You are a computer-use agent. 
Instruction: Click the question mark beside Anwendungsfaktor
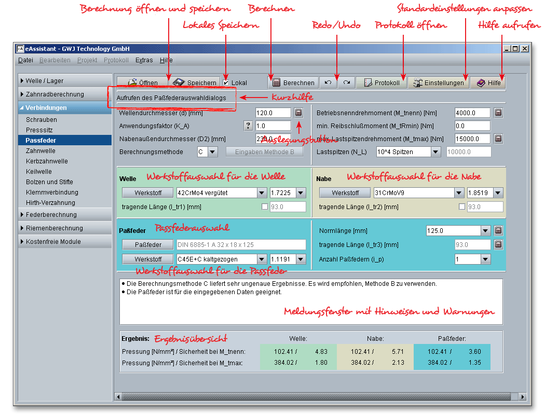coord(248,126)
